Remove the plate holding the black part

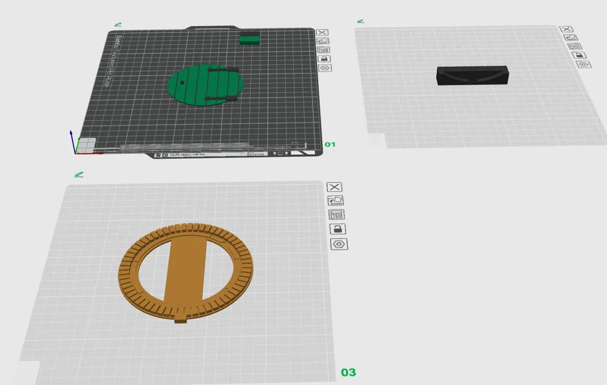566,29
